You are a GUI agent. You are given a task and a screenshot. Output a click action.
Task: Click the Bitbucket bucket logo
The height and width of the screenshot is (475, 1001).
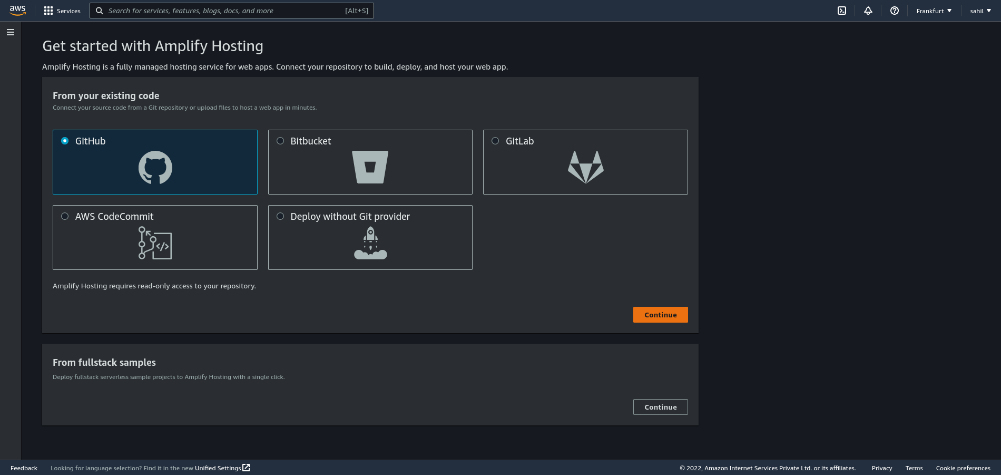pos(370,167)
